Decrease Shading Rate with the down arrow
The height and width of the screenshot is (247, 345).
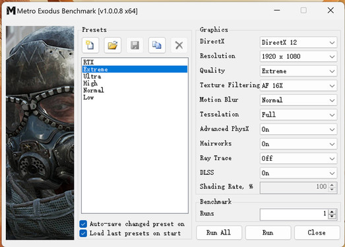pyautogui.click(x=332, y=190)
